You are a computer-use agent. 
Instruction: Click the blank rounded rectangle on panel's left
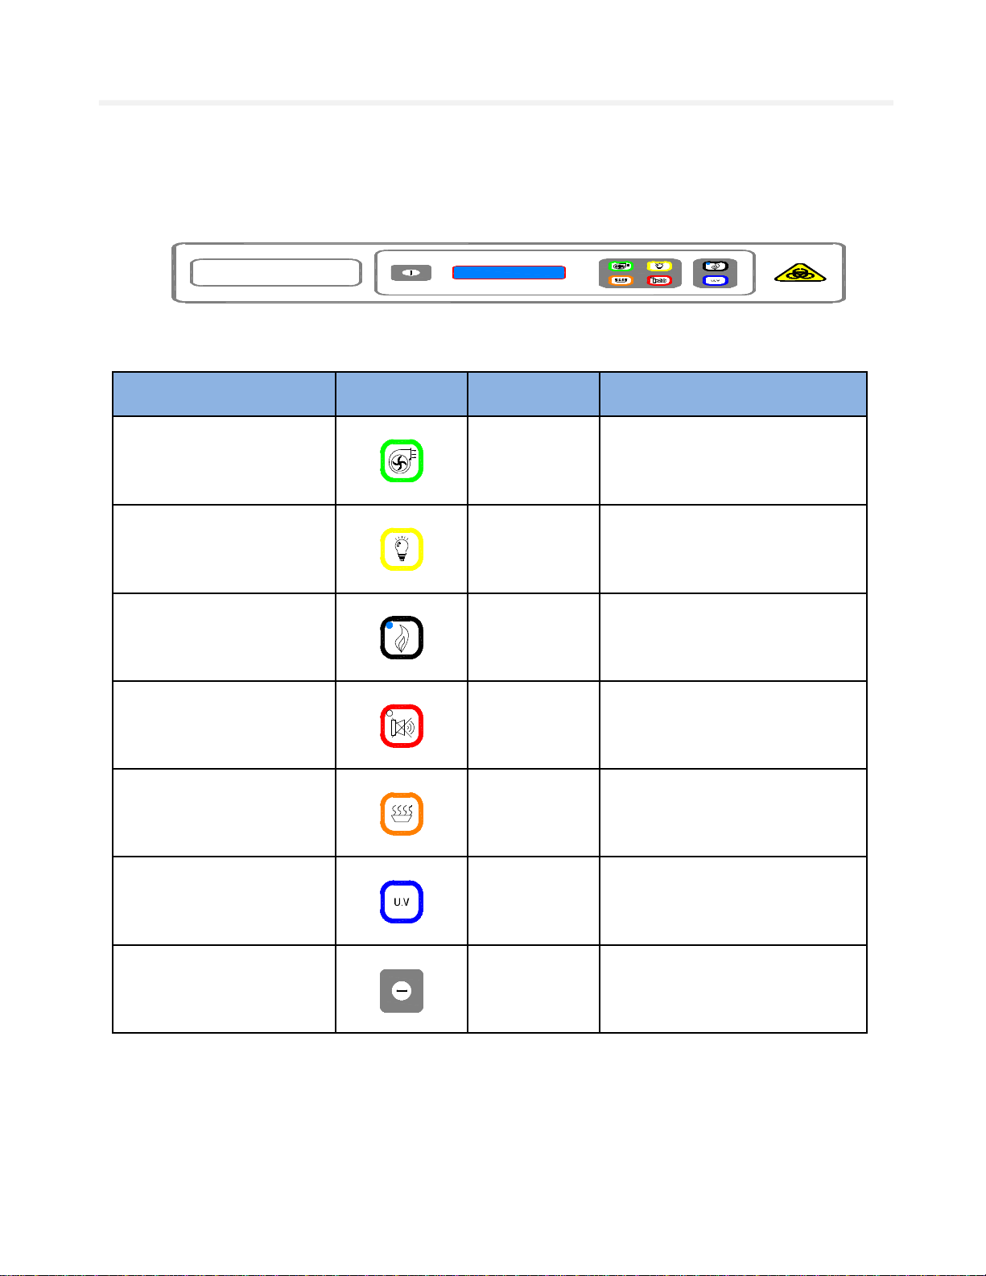click(x=276, y=273)
